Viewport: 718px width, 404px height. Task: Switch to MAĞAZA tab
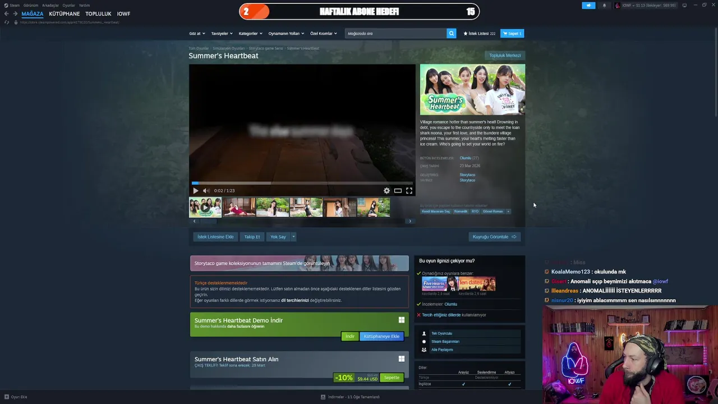coord(32,13)
